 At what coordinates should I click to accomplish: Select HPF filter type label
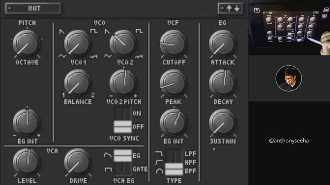(190, 162)
